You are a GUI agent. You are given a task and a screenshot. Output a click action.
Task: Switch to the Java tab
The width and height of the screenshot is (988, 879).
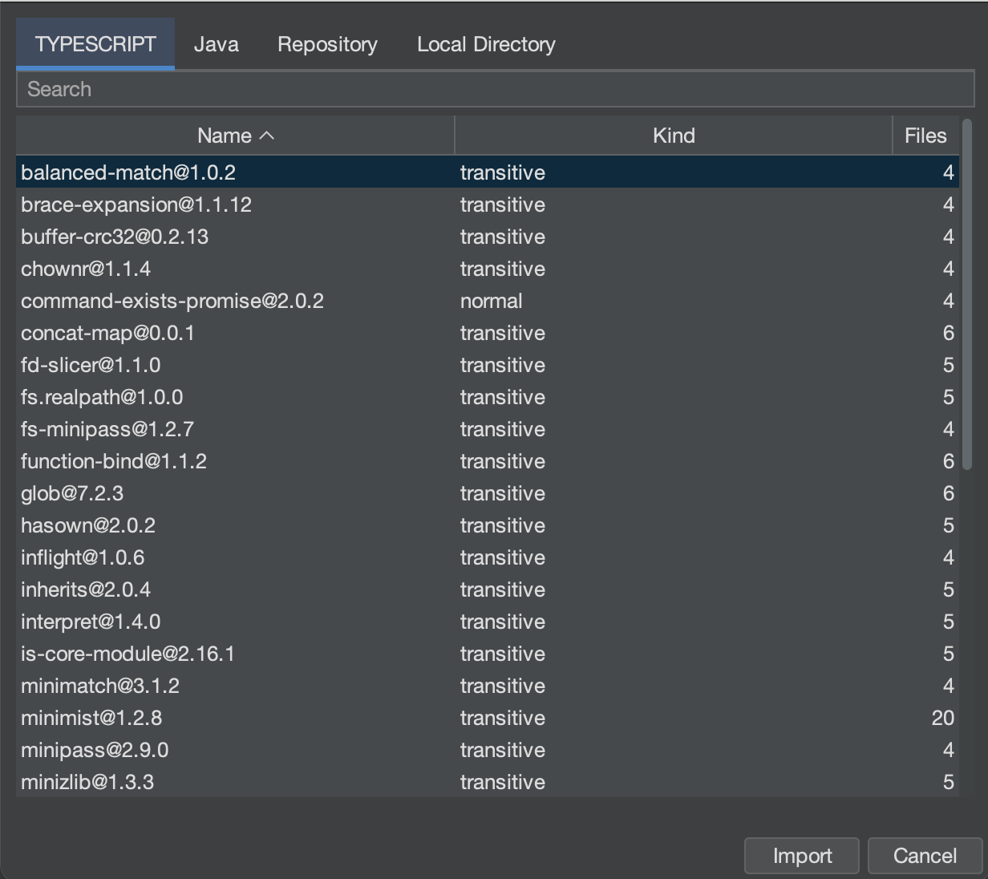216,44
